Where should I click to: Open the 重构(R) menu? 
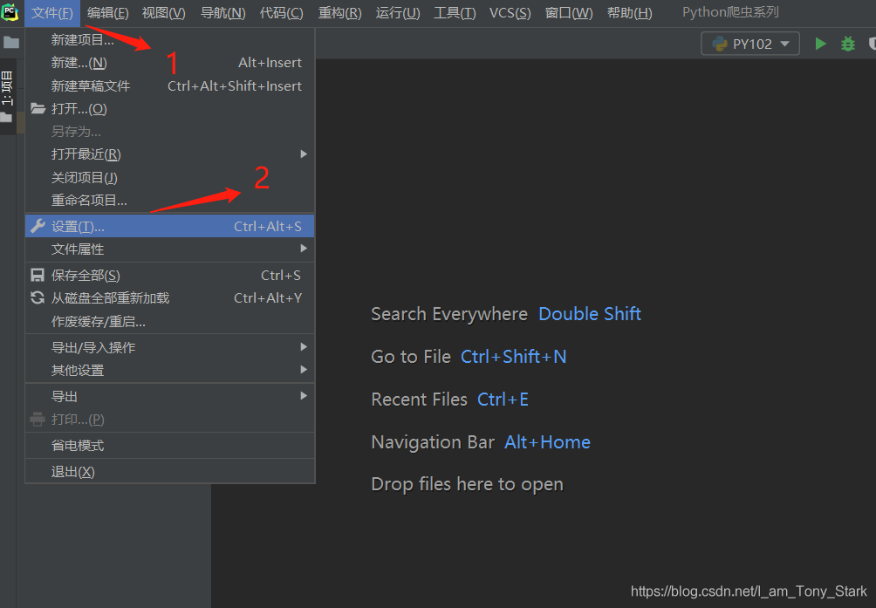coord(339,13)
